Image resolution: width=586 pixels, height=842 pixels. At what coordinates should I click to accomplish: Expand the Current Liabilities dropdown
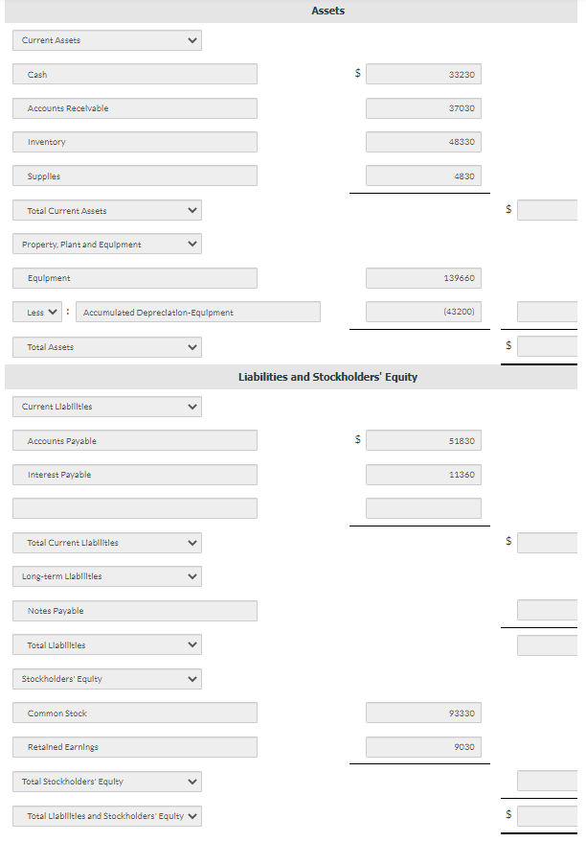(106, 407)
